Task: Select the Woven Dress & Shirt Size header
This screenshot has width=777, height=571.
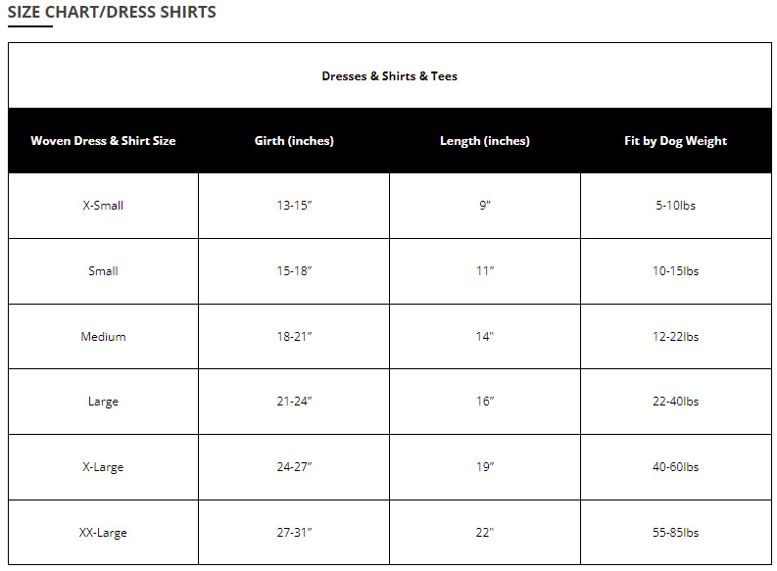Action: tap(103, 141)
